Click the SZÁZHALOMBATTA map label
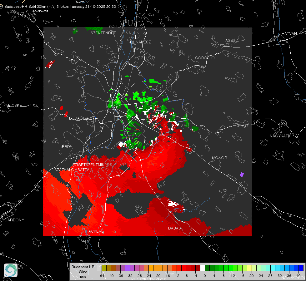306x281 pixels. pyautogui.click(x=72, y=170)
